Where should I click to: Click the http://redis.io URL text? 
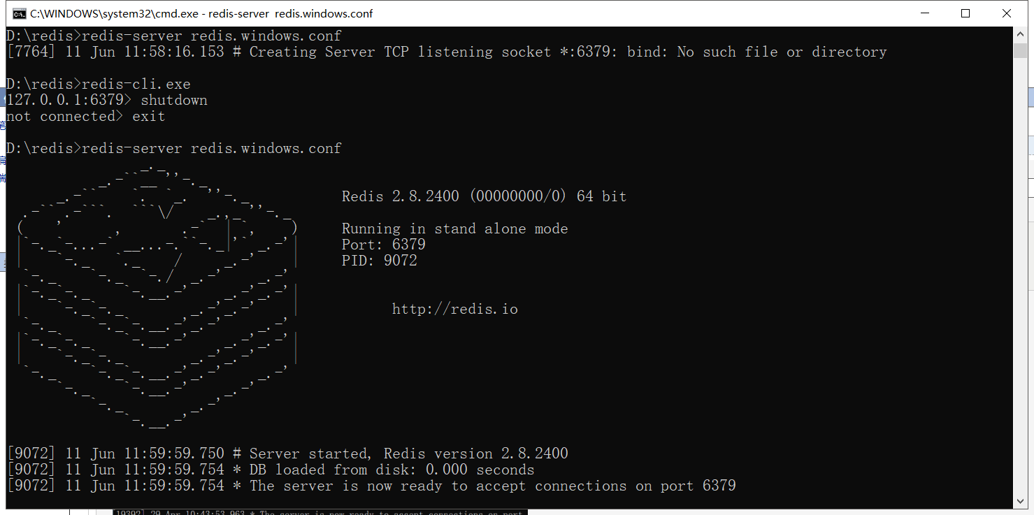[x=455, y=309]
